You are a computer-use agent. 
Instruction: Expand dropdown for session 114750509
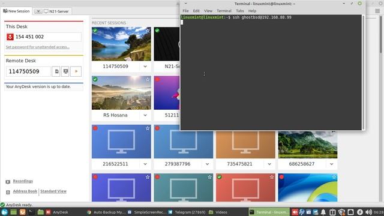point(145,67)
